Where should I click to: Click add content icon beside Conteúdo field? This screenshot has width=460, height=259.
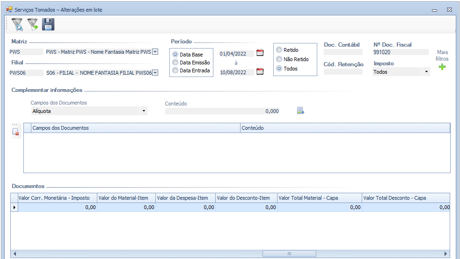pos(300,111)
